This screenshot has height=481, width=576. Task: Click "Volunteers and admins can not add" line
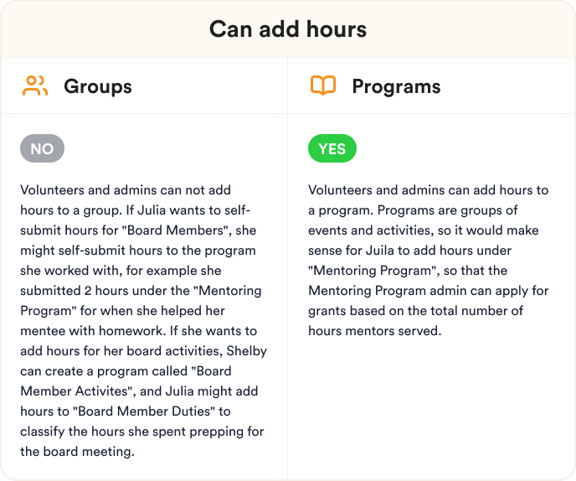pos(126,190)
